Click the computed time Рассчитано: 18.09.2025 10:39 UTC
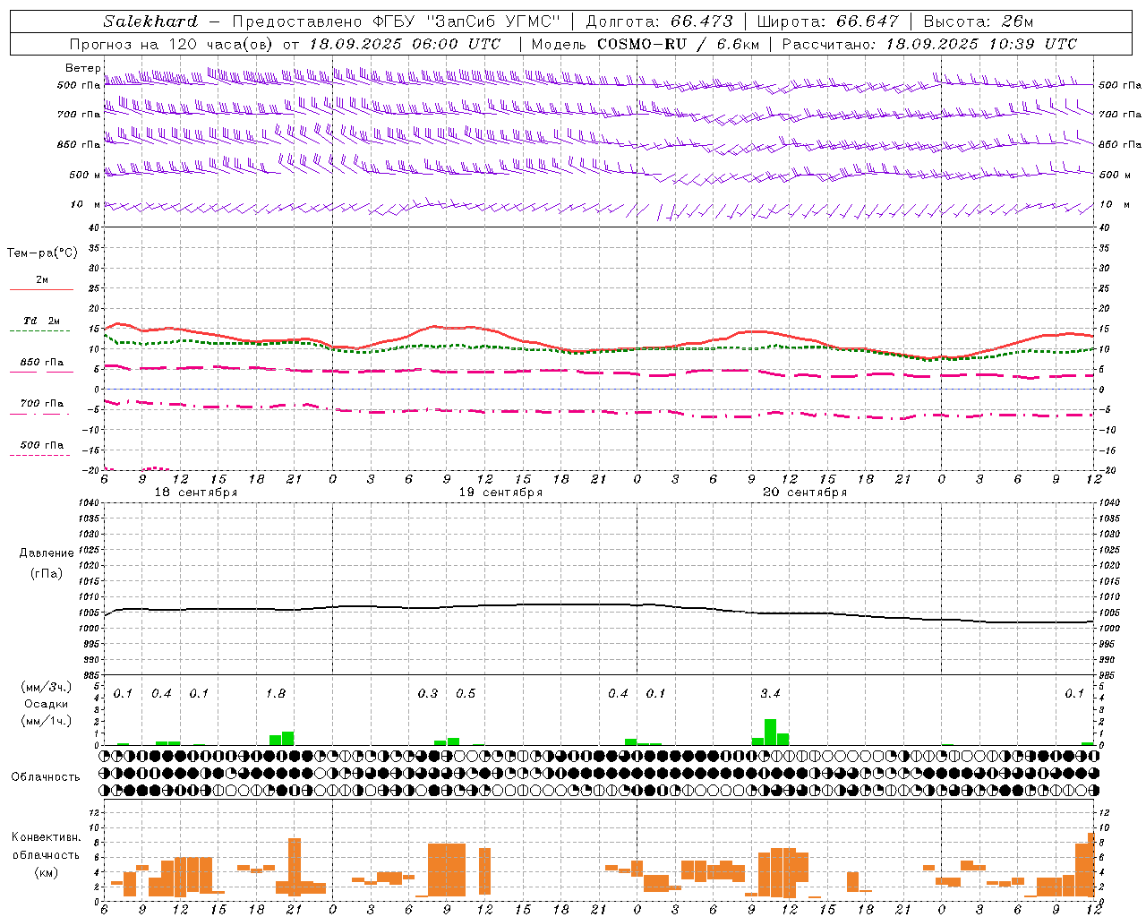 (x=929, y=44)
